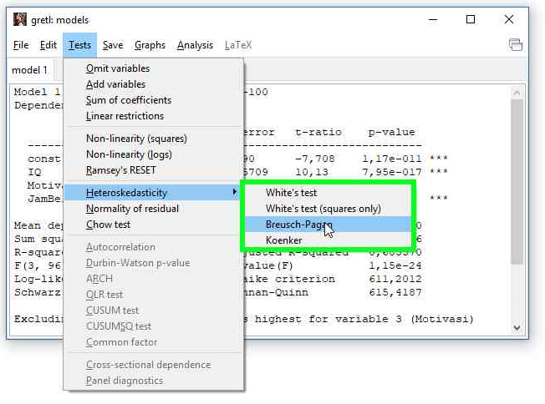Open the Save menu

[x=113, y=45]
